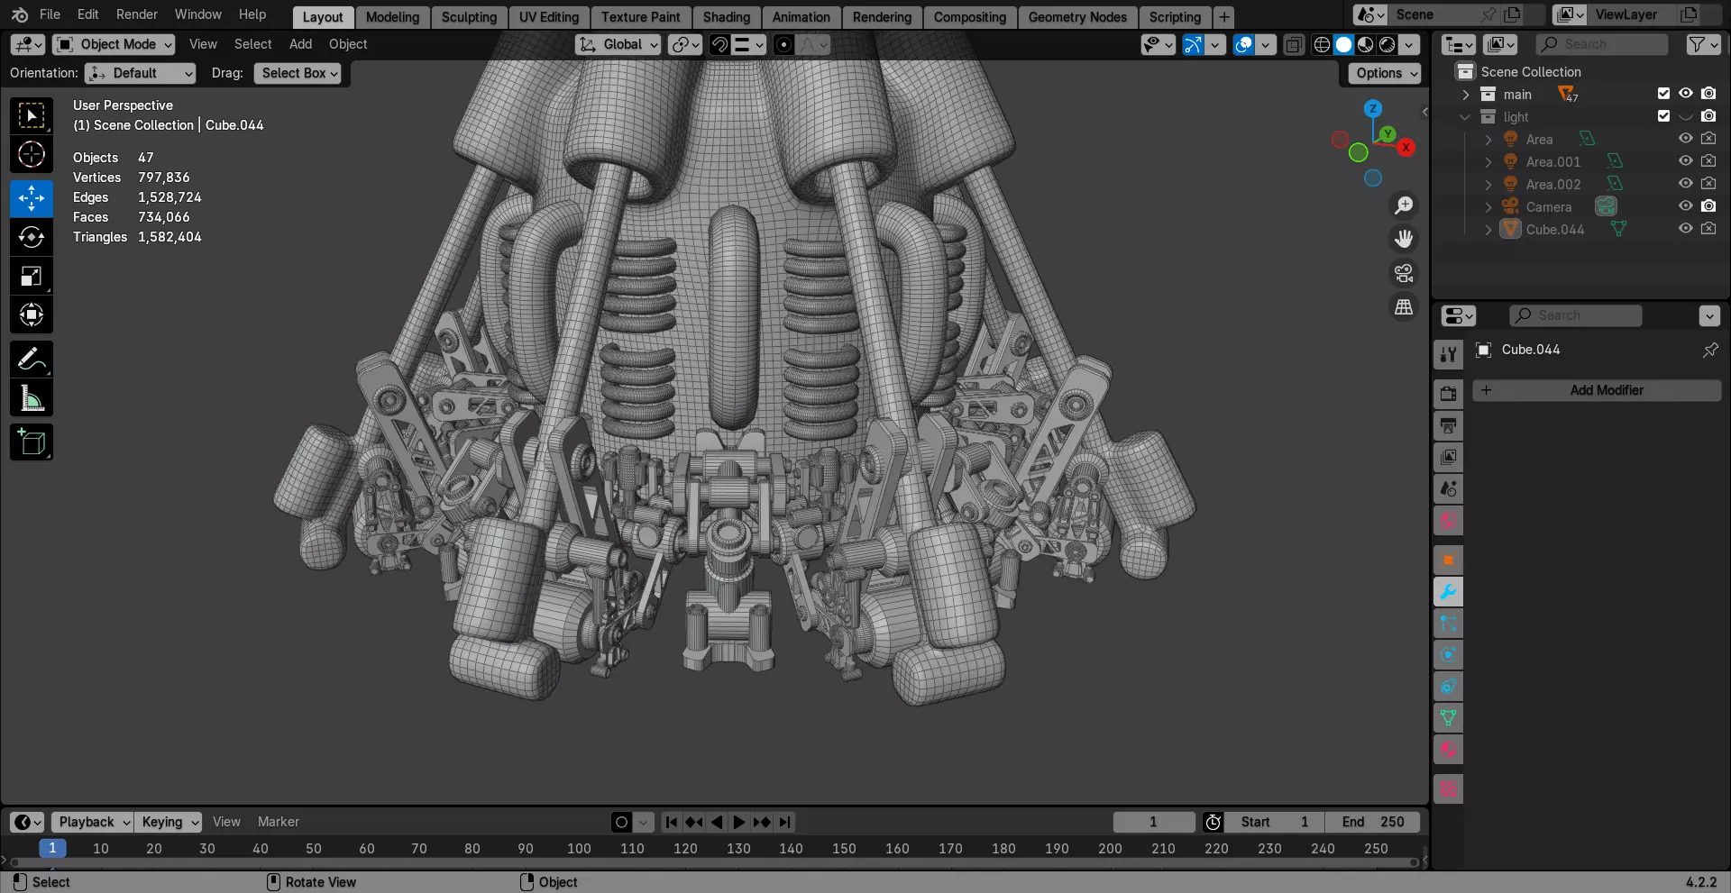Select the Add Cube tool
The image size is (1731, 893).
[32, 442]
